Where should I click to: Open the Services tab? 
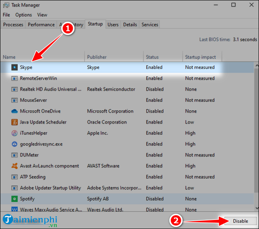[x=150, y=25]
